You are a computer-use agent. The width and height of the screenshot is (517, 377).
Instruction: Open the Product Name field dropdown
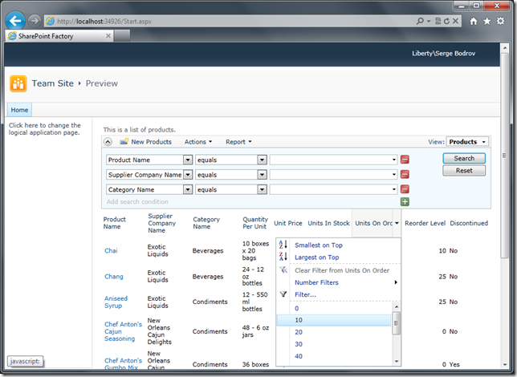pyautogui.click(x=188, y=160)
